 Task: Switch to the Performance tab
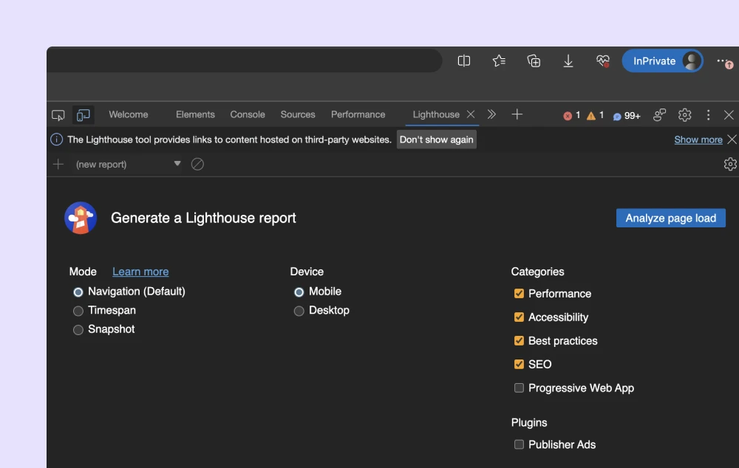[358, 114]
